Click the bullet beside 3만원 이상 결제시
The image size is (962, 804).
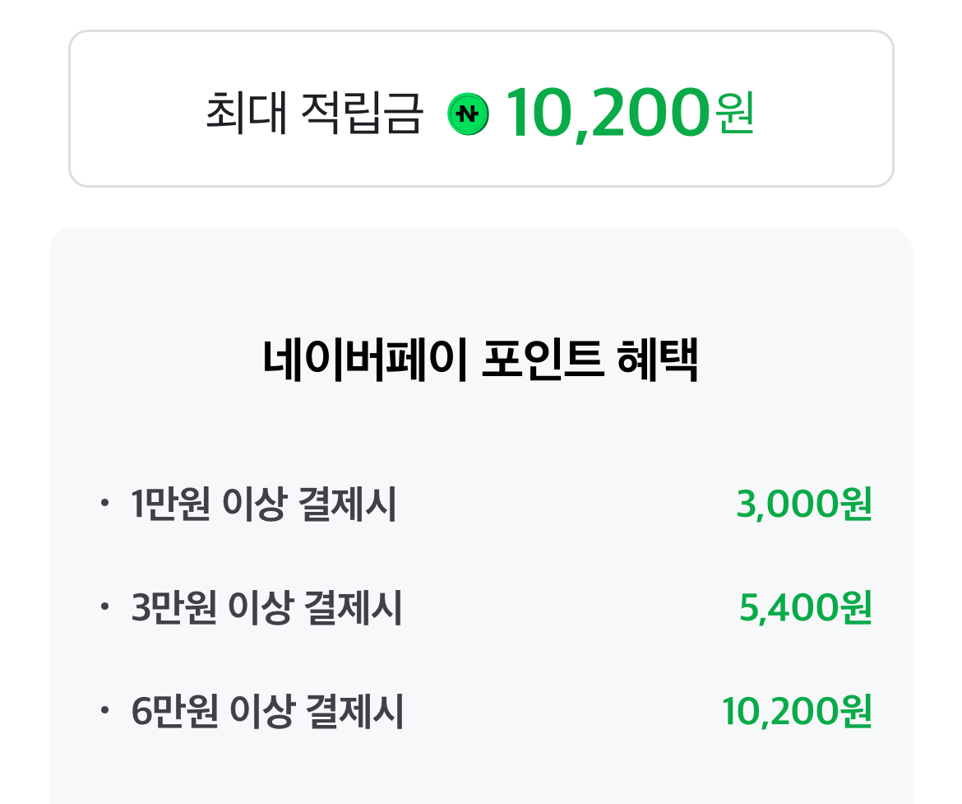tap(104, 607)
